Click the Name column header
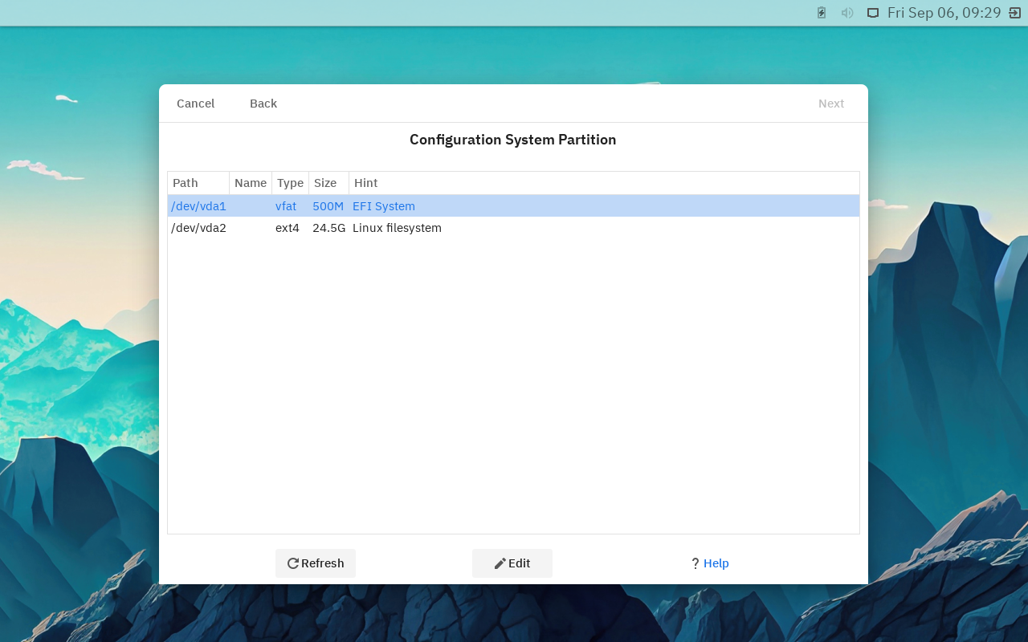 250,182
